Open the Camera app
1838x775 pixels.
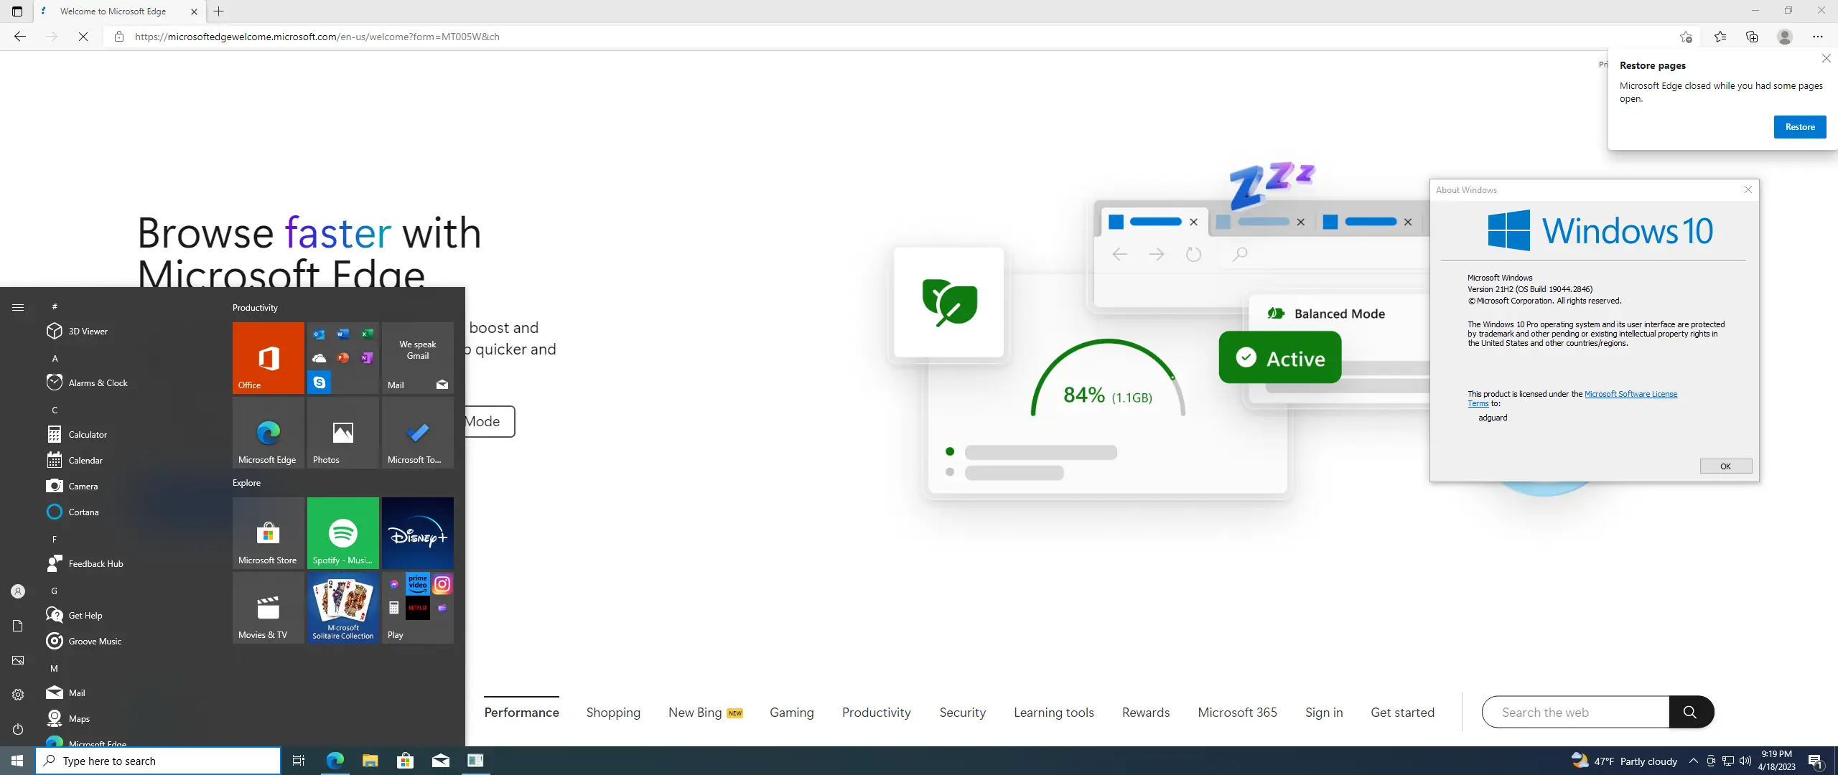pyautogui.click(x=82, y=486)
